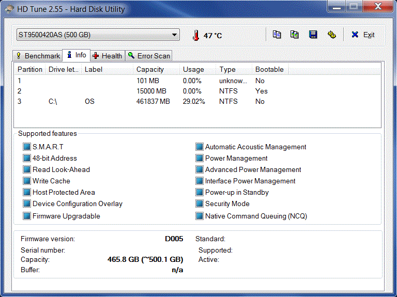Click the Security Mode checkbox

point(199,204)
